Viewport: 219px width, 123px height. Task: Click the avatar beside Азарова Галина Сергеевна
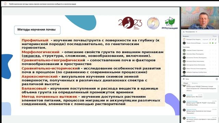(184, 50)
